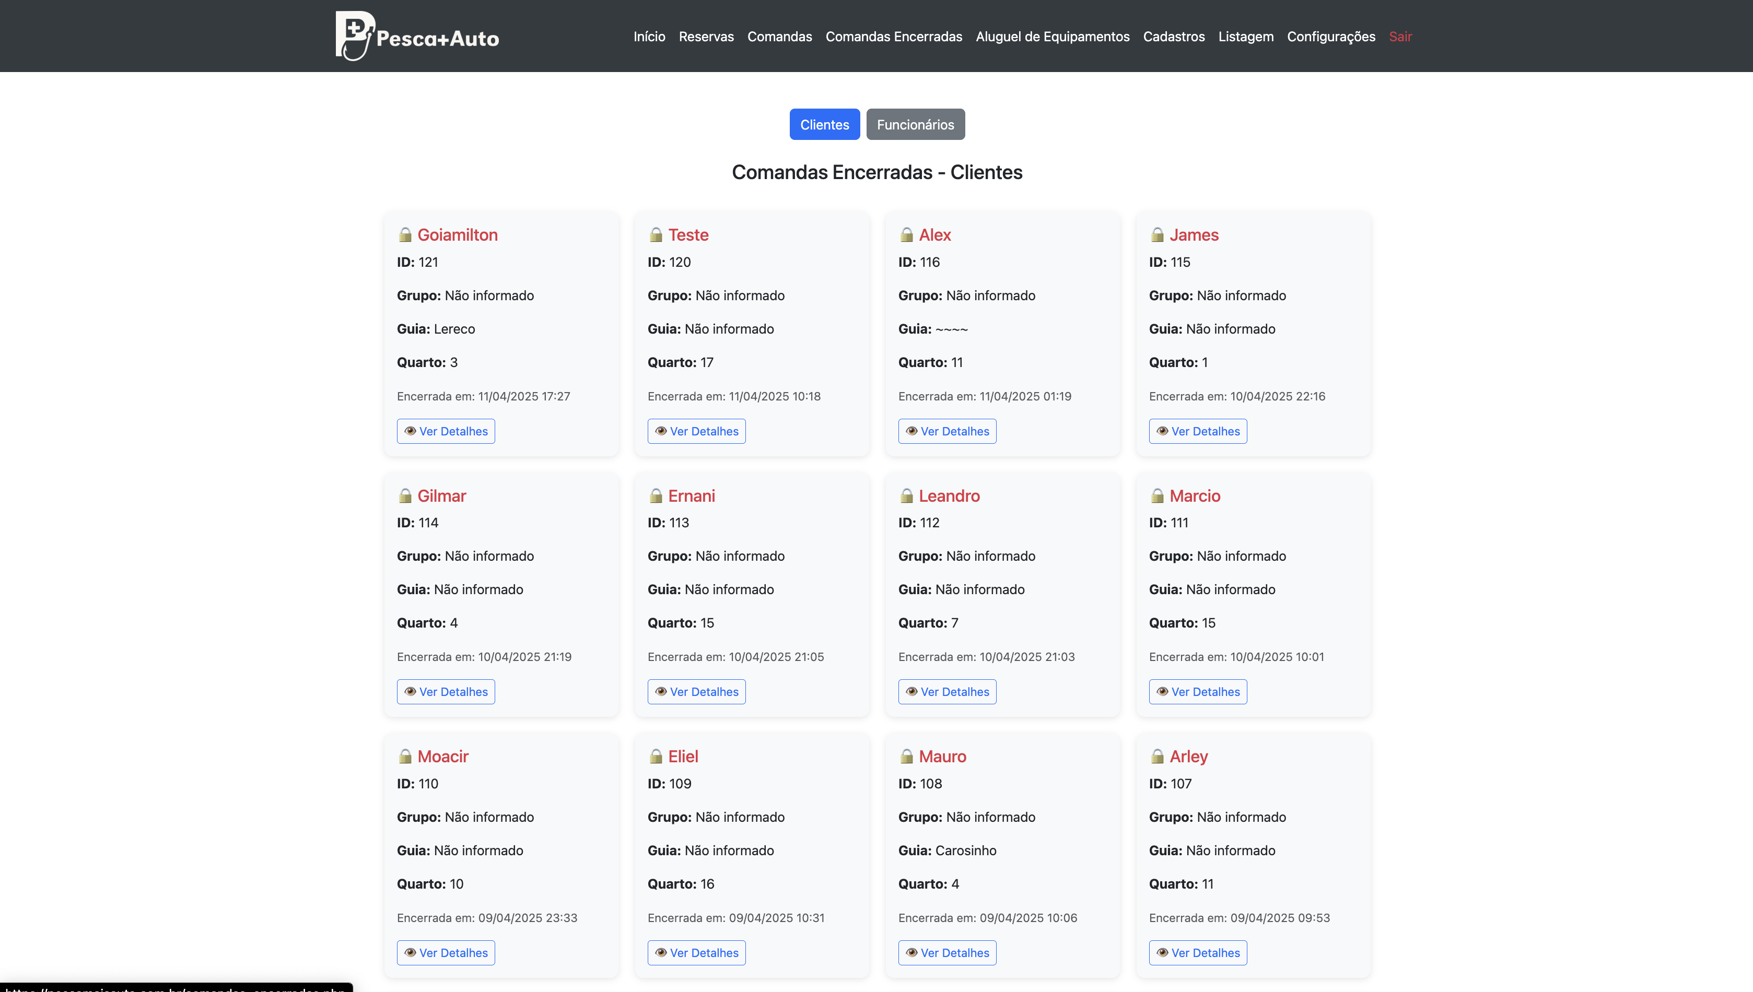This screenshot has width=1753, height=992.
Task: Click the lock icon beside Eliel
Action: [x=656, y=756]
